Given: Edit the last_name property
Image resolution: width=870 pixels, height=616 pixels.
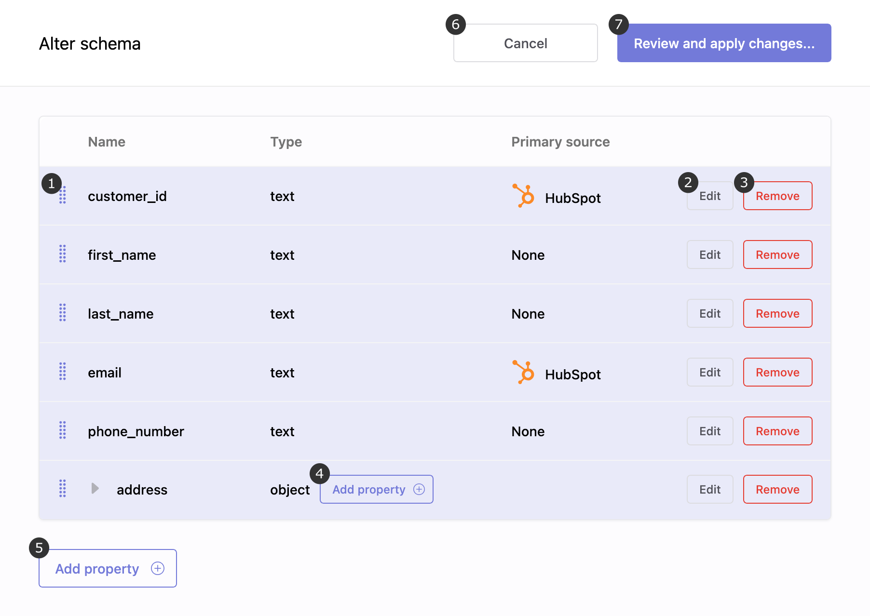Looking at the screenshot, I should click(x=709, y=313).
